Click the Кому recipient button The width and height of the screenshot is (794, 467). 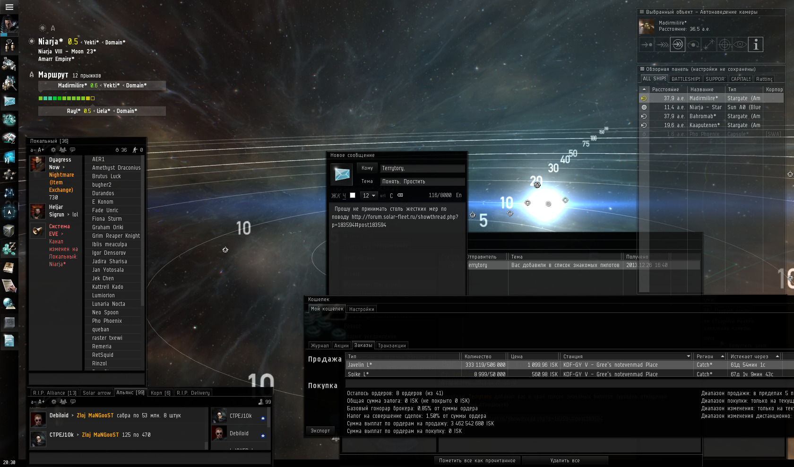point(367,168)
